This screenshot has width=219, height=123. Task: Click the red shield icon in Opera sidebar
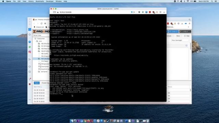[x=30, y=84]
